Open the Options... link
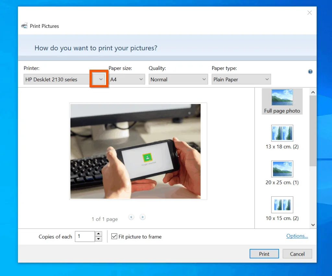The image size is (332, 276). click(x=297, y=236)
